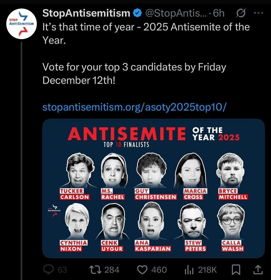Open the StopAntisemitism profile avatar

21,24
